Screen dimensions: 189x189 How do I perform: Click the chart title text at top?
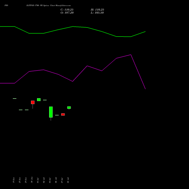coord(48,5)
